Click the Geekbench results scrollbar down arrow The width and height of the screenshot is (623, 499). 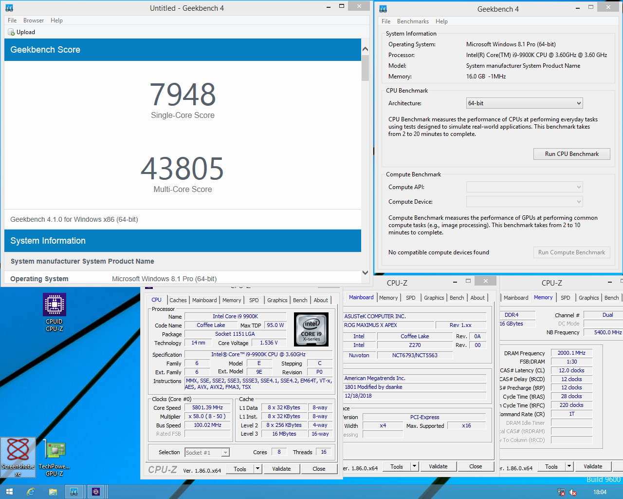coord(365,273)
